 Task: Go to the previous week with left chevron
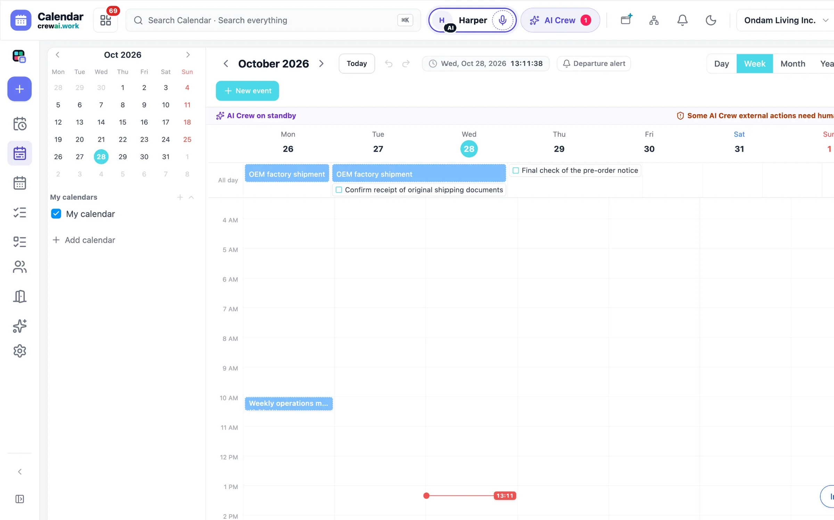(226, 63)
